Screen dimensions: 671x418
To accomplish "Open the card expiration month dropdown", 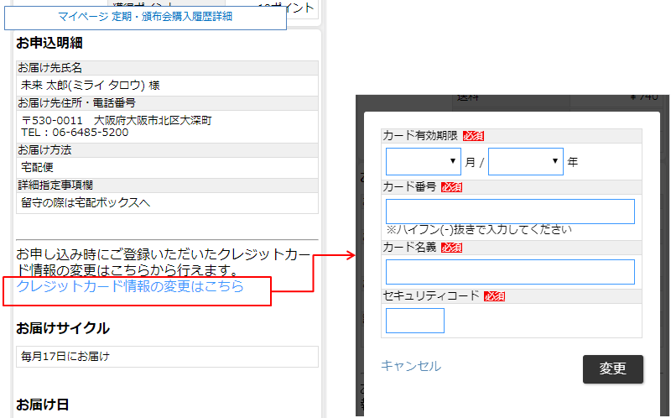I will pyautogui.click(x=424, y=161).
